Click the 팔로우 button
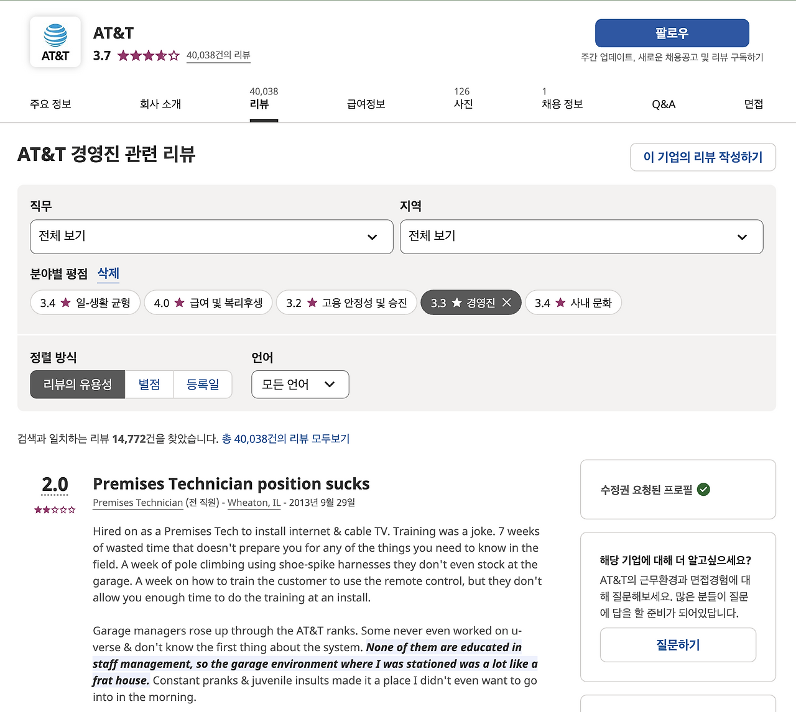Image resolution: width=796 pixels, height=712 pixels. coord(672,33)
